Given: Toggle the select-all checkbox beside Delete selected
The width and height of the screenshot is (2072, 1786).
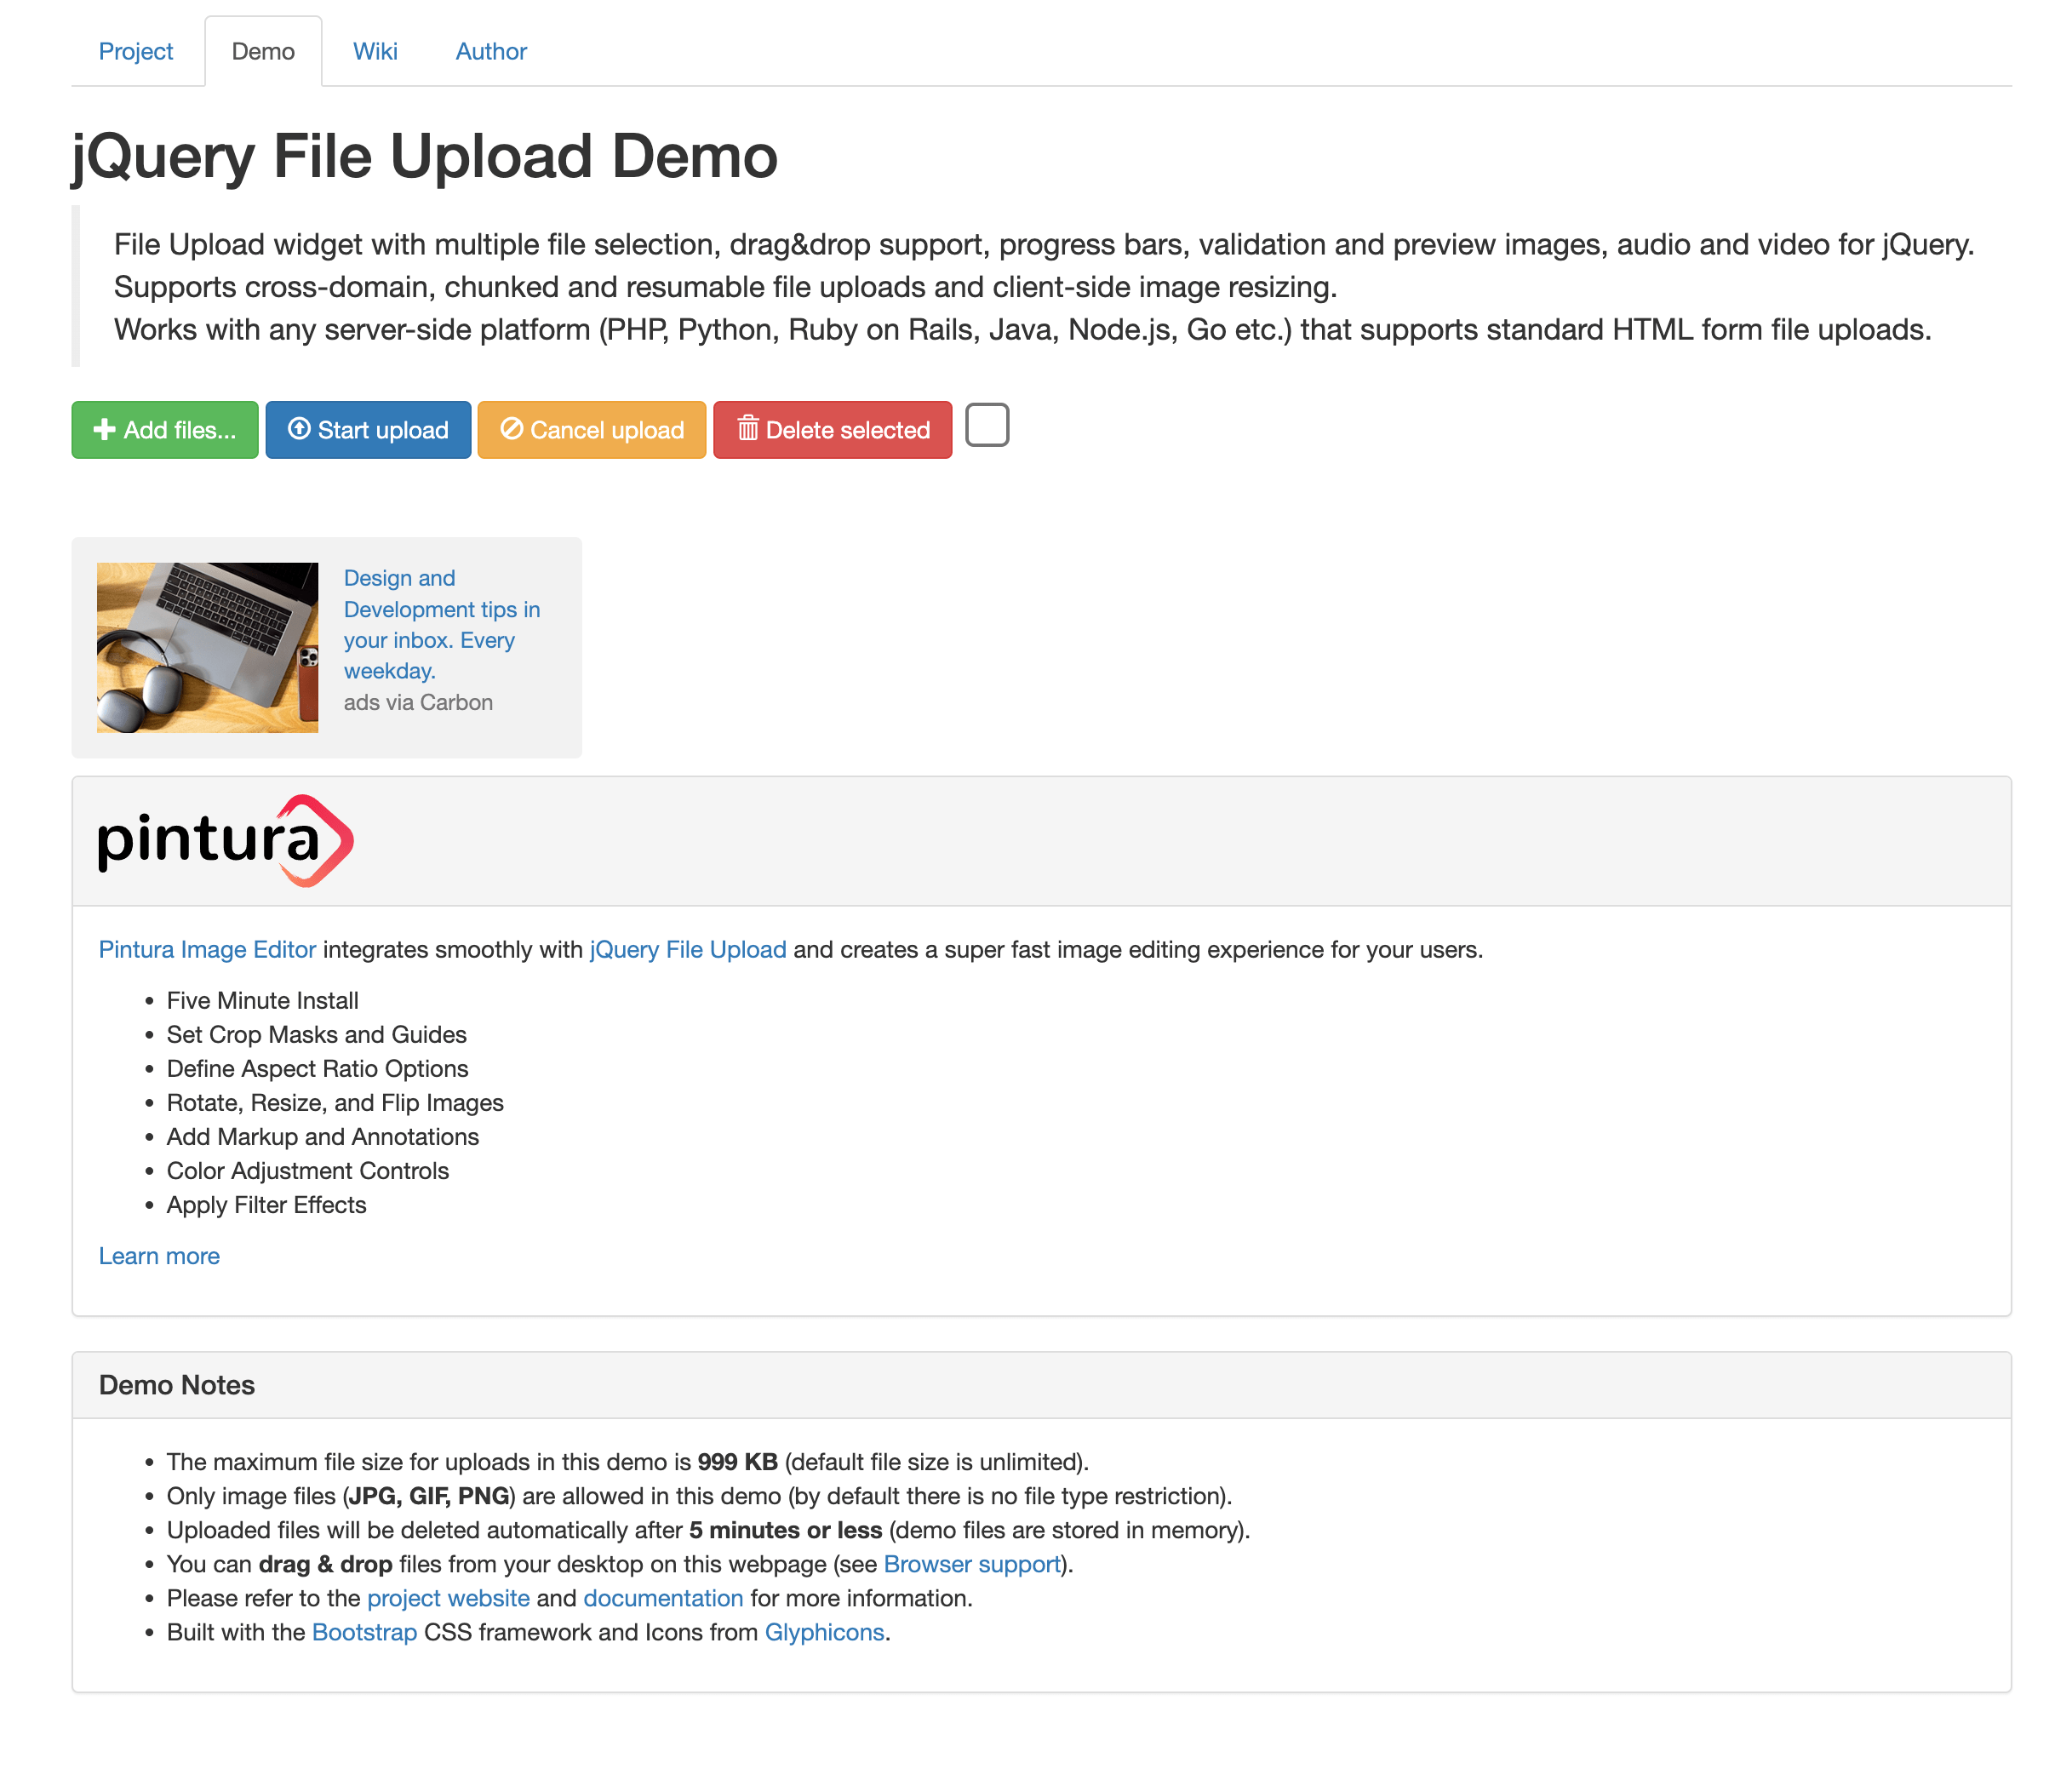Looking at the screenshot, I should (x=986, y=425).
